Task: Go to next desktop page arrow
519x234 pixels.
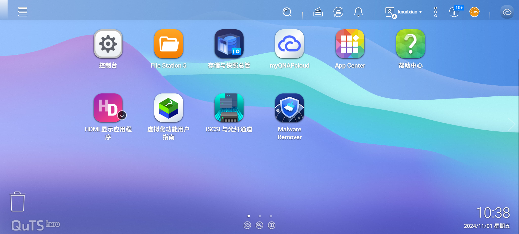Action: click(x=511, y=124)
